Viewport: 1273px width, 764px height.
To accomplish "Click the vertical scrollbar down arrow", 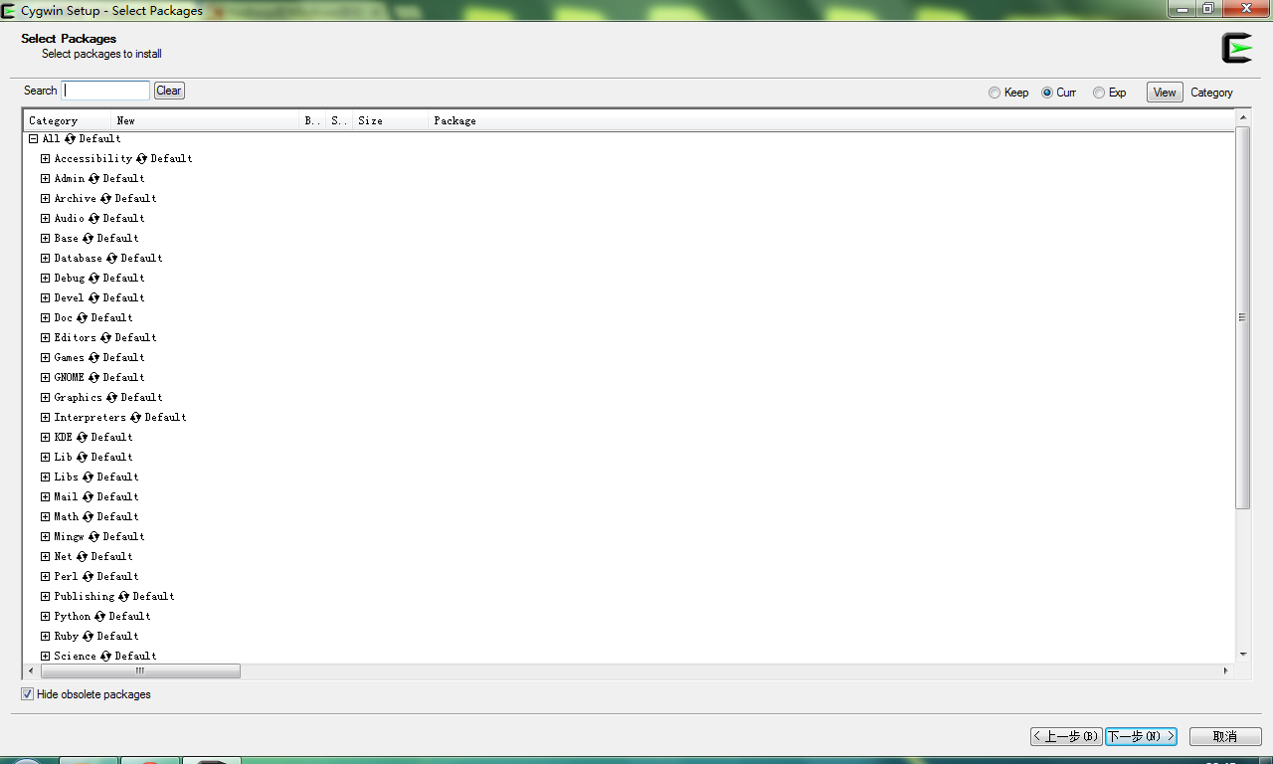I will [1242, 655].
